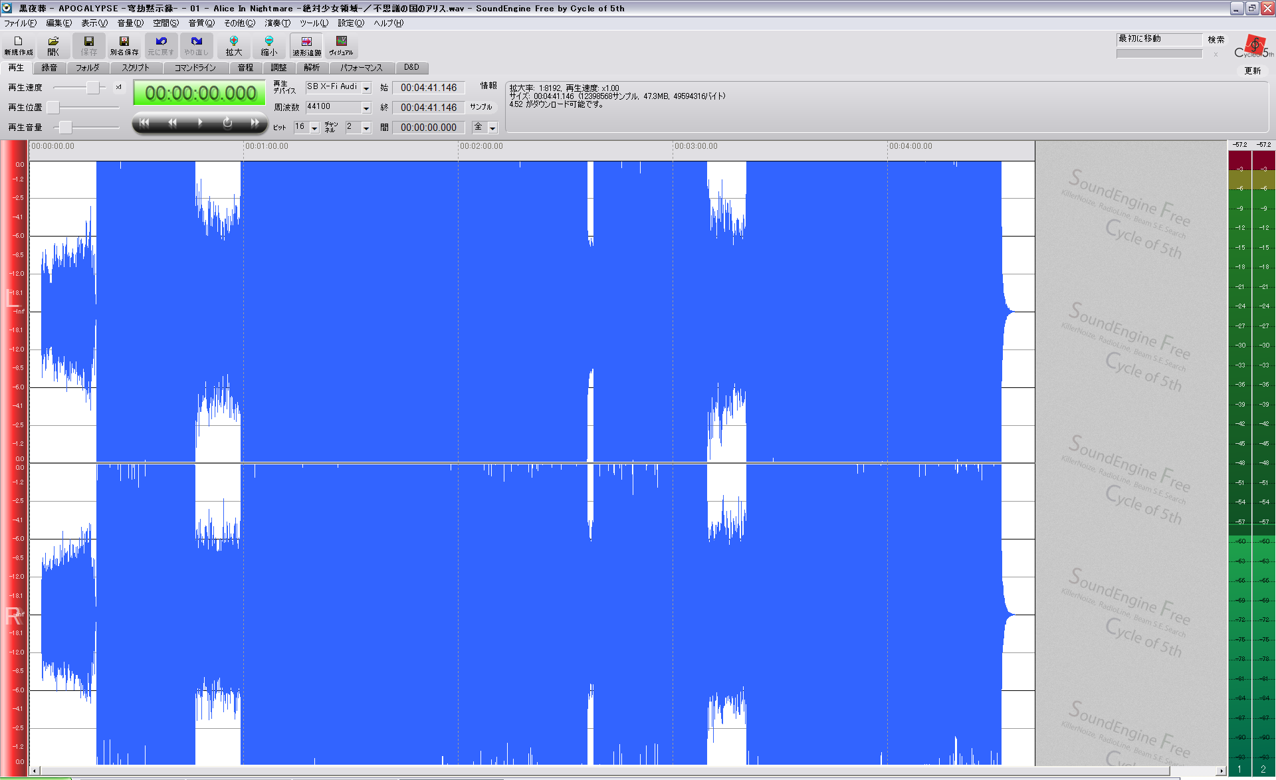
Task: Click the 更新 update button
Action: [1252, 70]
